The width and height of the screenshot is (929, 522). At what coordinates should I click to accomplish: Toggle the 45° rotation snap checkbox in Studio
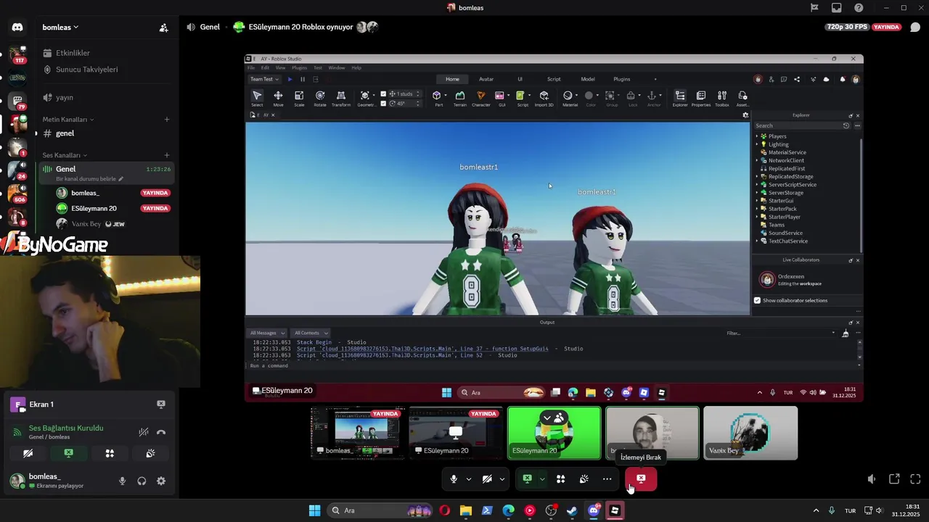(x=384, y=104)
